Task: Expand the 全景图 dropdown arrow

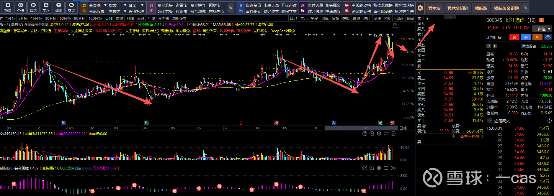Action: pos(105,5)
